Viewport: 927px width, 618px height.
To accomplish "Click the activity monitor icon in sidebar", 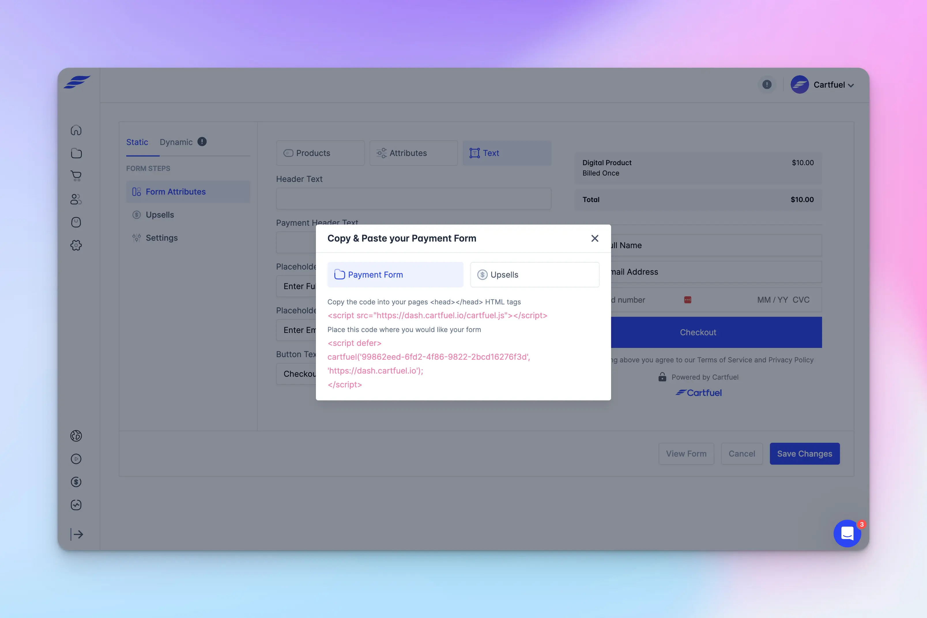I will (76, 505).
